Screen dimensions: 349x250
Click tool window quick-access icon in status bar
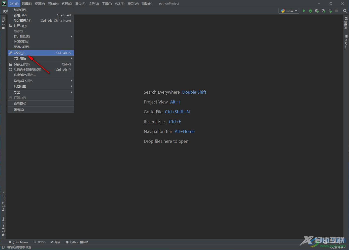pos(3,247)
